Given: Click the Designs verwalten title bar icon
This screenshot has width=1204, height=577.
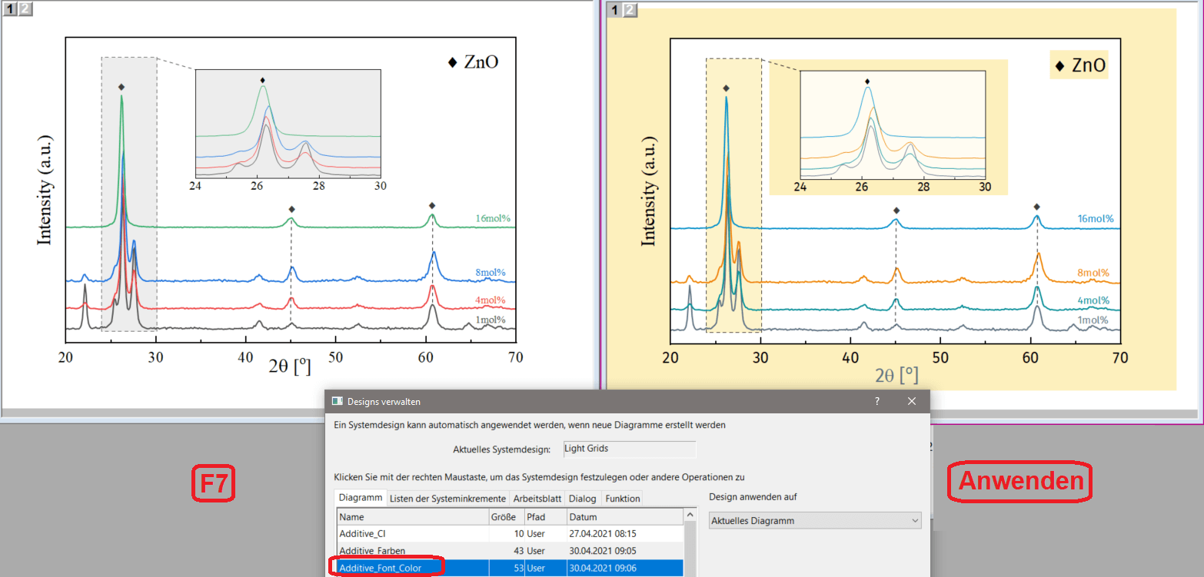Looking at the screenshot, I should (x=337, y=401).
